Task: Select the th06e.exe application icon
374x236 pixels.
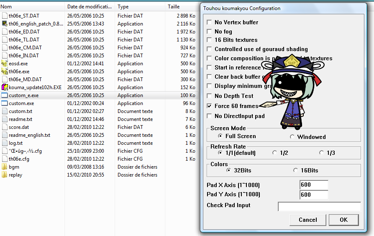Action: [x=5, y=72]
